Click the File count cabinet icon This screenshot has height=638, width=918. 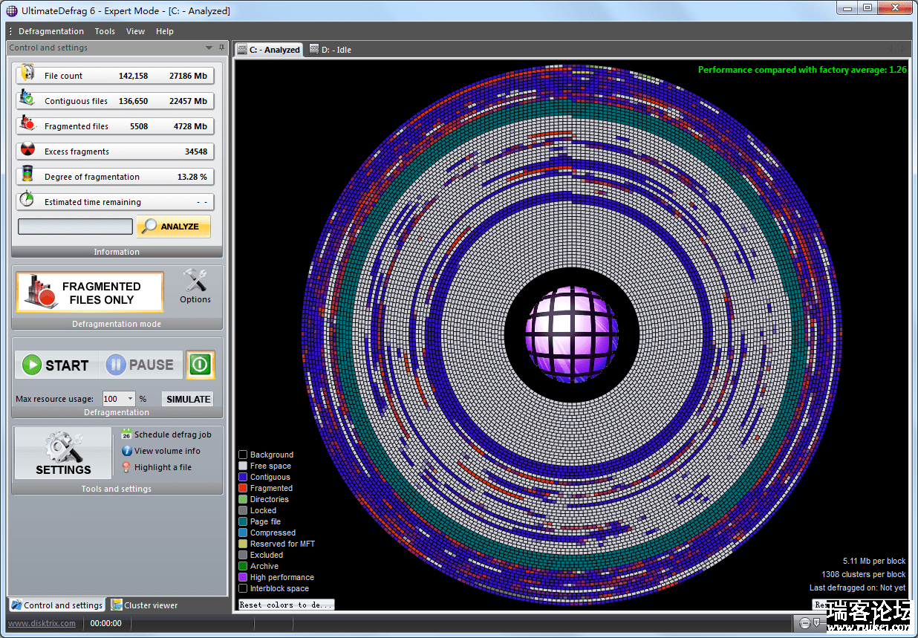27,74
